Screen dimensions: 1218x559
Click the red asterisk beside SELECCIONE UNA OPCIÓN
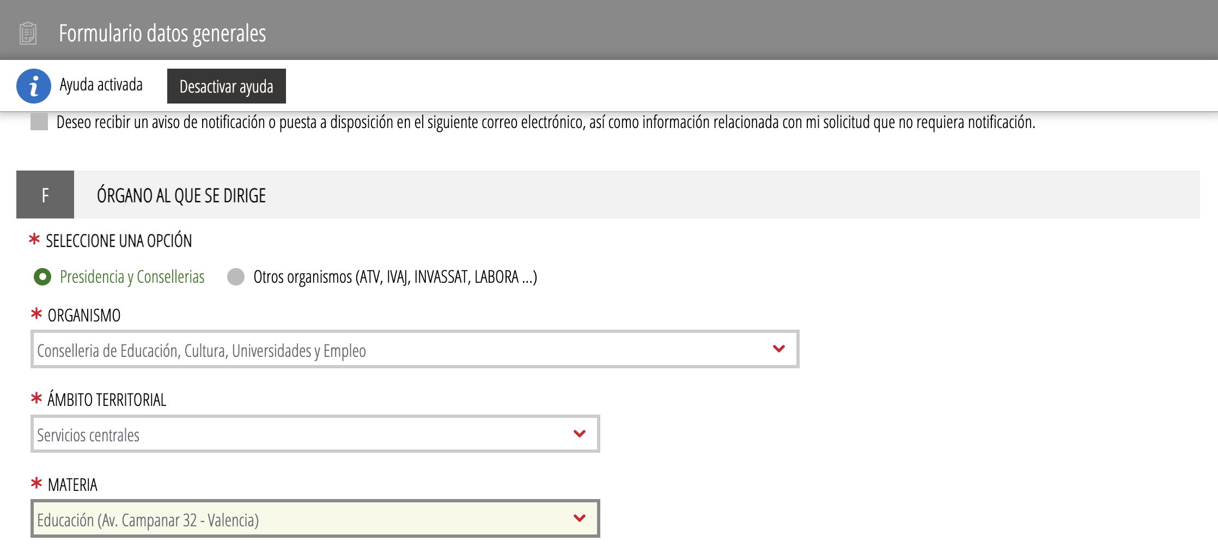tap(34, 239)
